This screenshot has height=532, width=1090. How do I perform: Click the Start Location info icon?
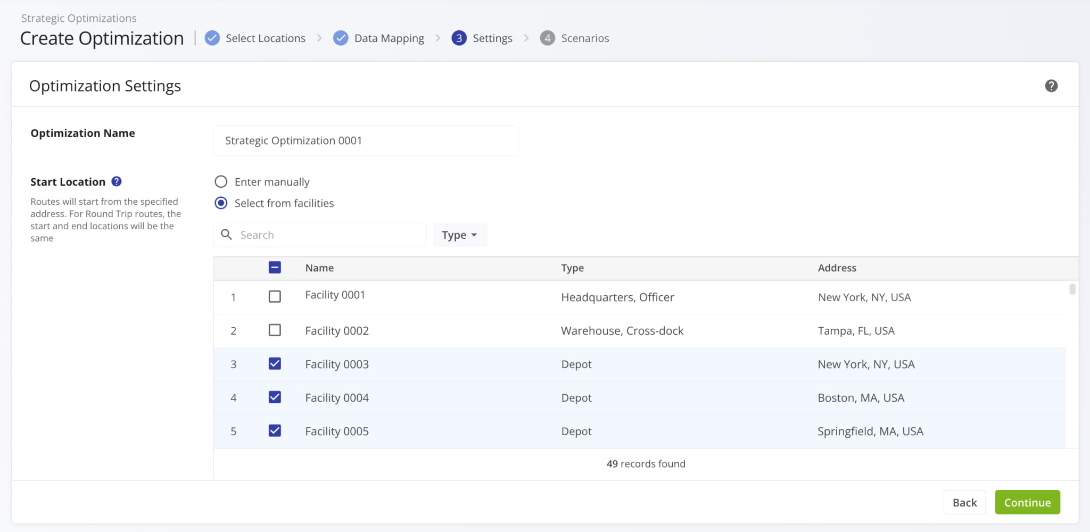[117, 181]
